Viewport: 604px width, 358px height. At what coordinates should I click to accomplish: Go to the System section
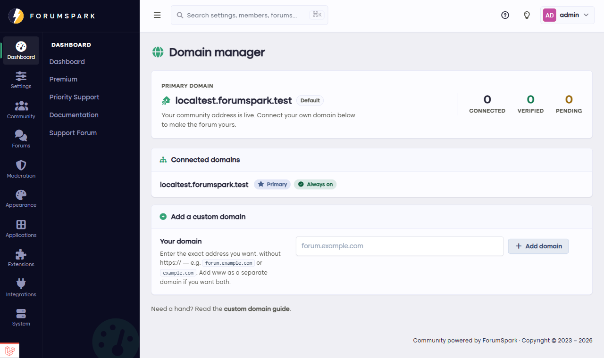point(21,317)
